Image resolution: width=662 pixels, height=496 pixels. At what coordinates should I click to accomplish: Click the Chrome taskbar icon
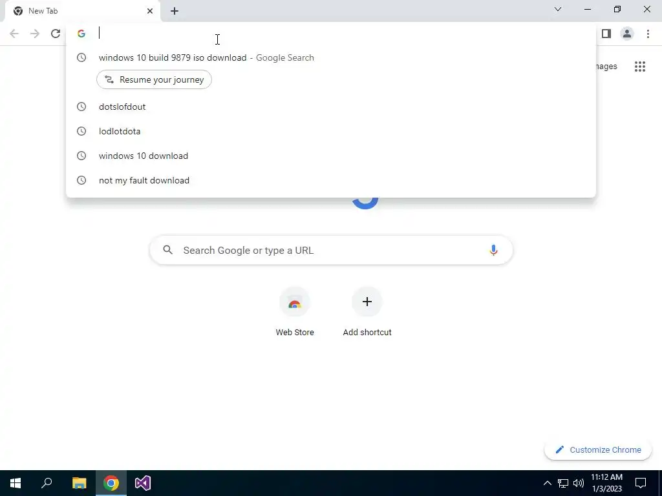[111, 483]
